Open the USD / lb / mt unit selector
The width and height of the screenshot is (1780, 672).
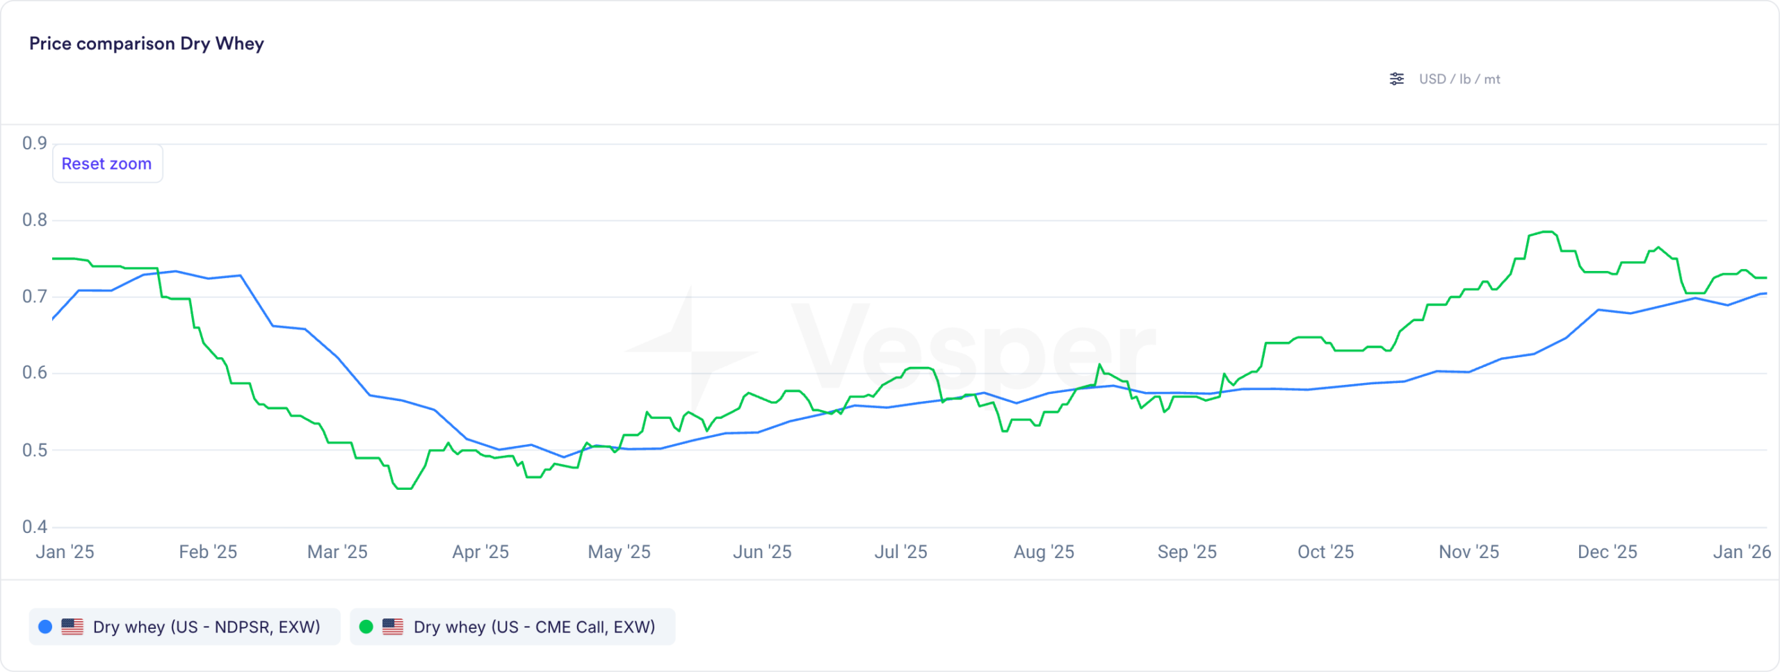[1459, 79]
